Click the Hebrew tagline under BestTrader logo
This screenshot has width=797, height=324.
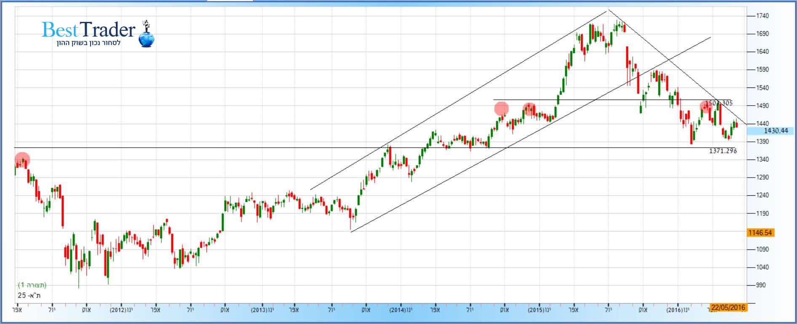click(88, 43)
